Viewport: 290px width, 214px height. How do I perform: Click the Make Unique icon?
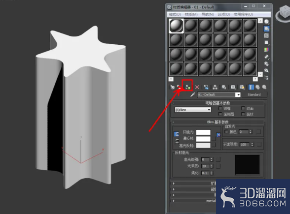pyautogui.click(x=215, y=87)
